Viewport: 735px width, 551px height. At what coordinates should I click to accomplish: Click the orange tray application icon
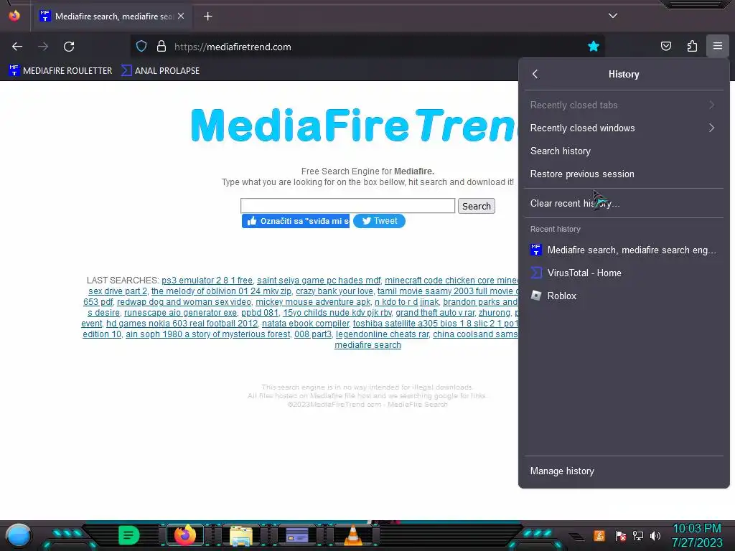coord(599,535)
